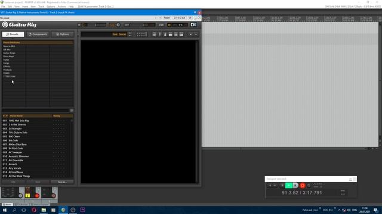This screenshot has width=382, height=214.
Task: Open the Options tab
Action: click(x=63, y=34)
